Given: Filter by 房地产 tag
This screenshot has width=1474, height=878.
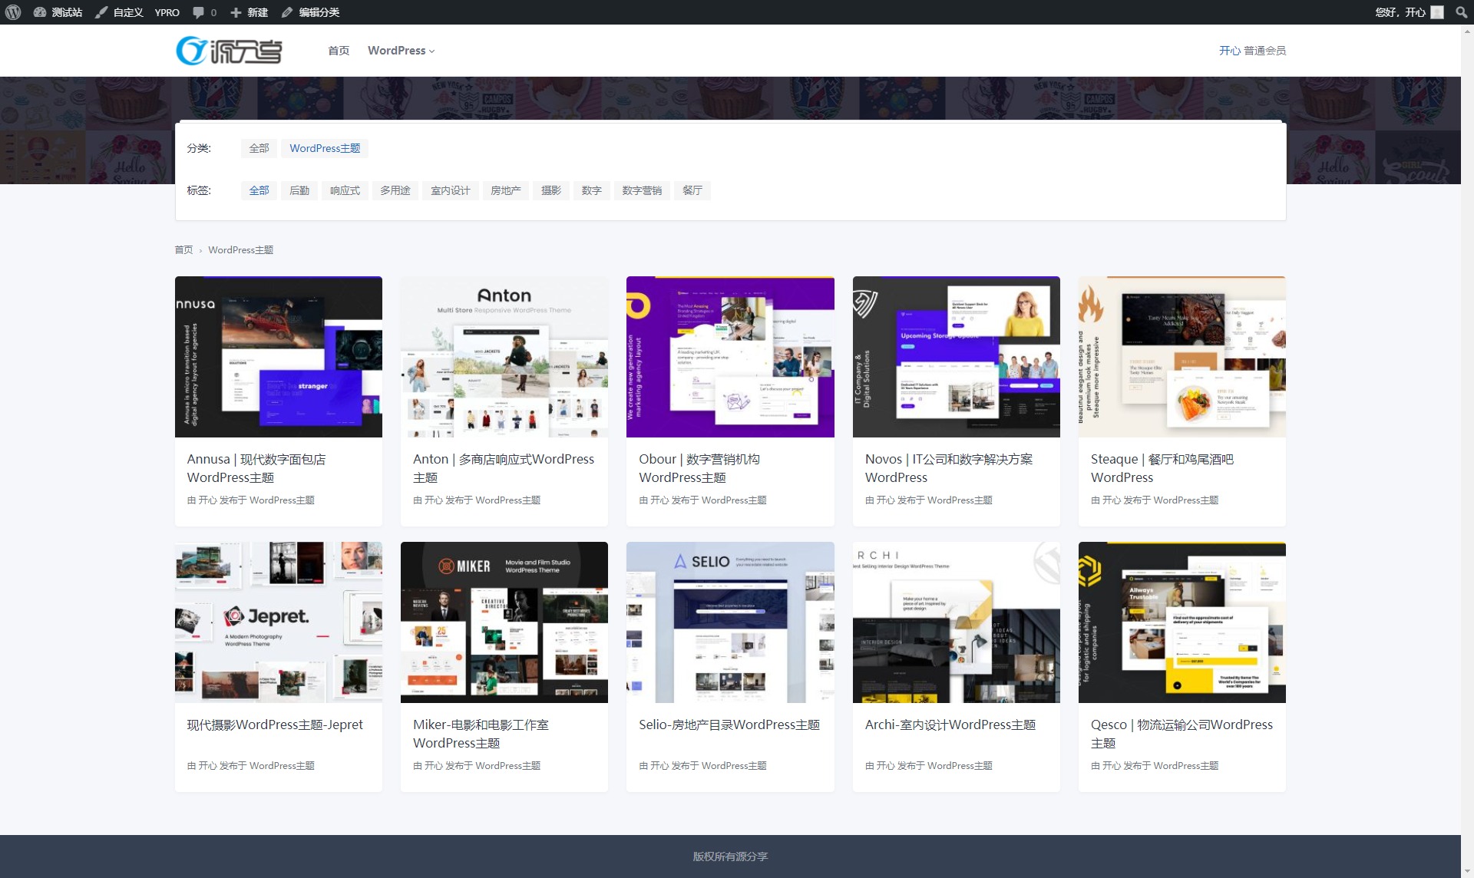Looking at the screenshot, I should 506,190.
